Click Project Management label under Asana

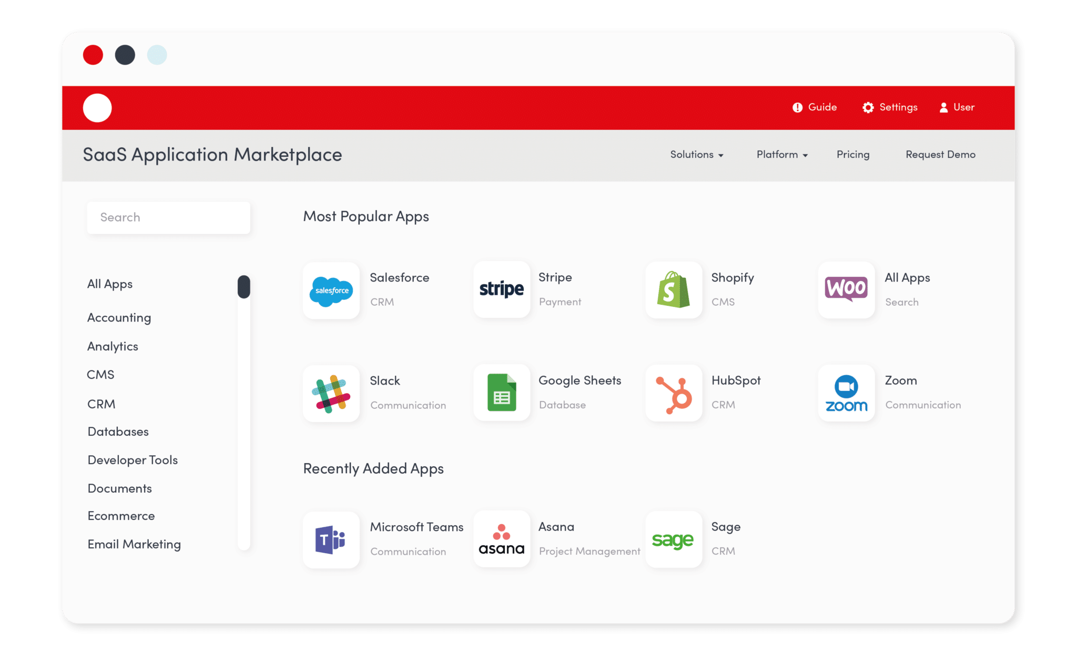590,552
